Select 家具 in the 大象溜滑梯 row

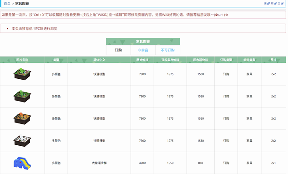pos(249,163)
